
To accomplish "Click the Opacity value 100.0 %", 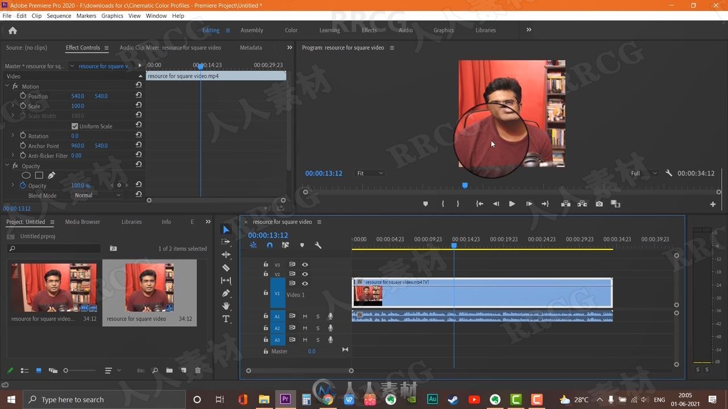I will click(x=80, y=186).
